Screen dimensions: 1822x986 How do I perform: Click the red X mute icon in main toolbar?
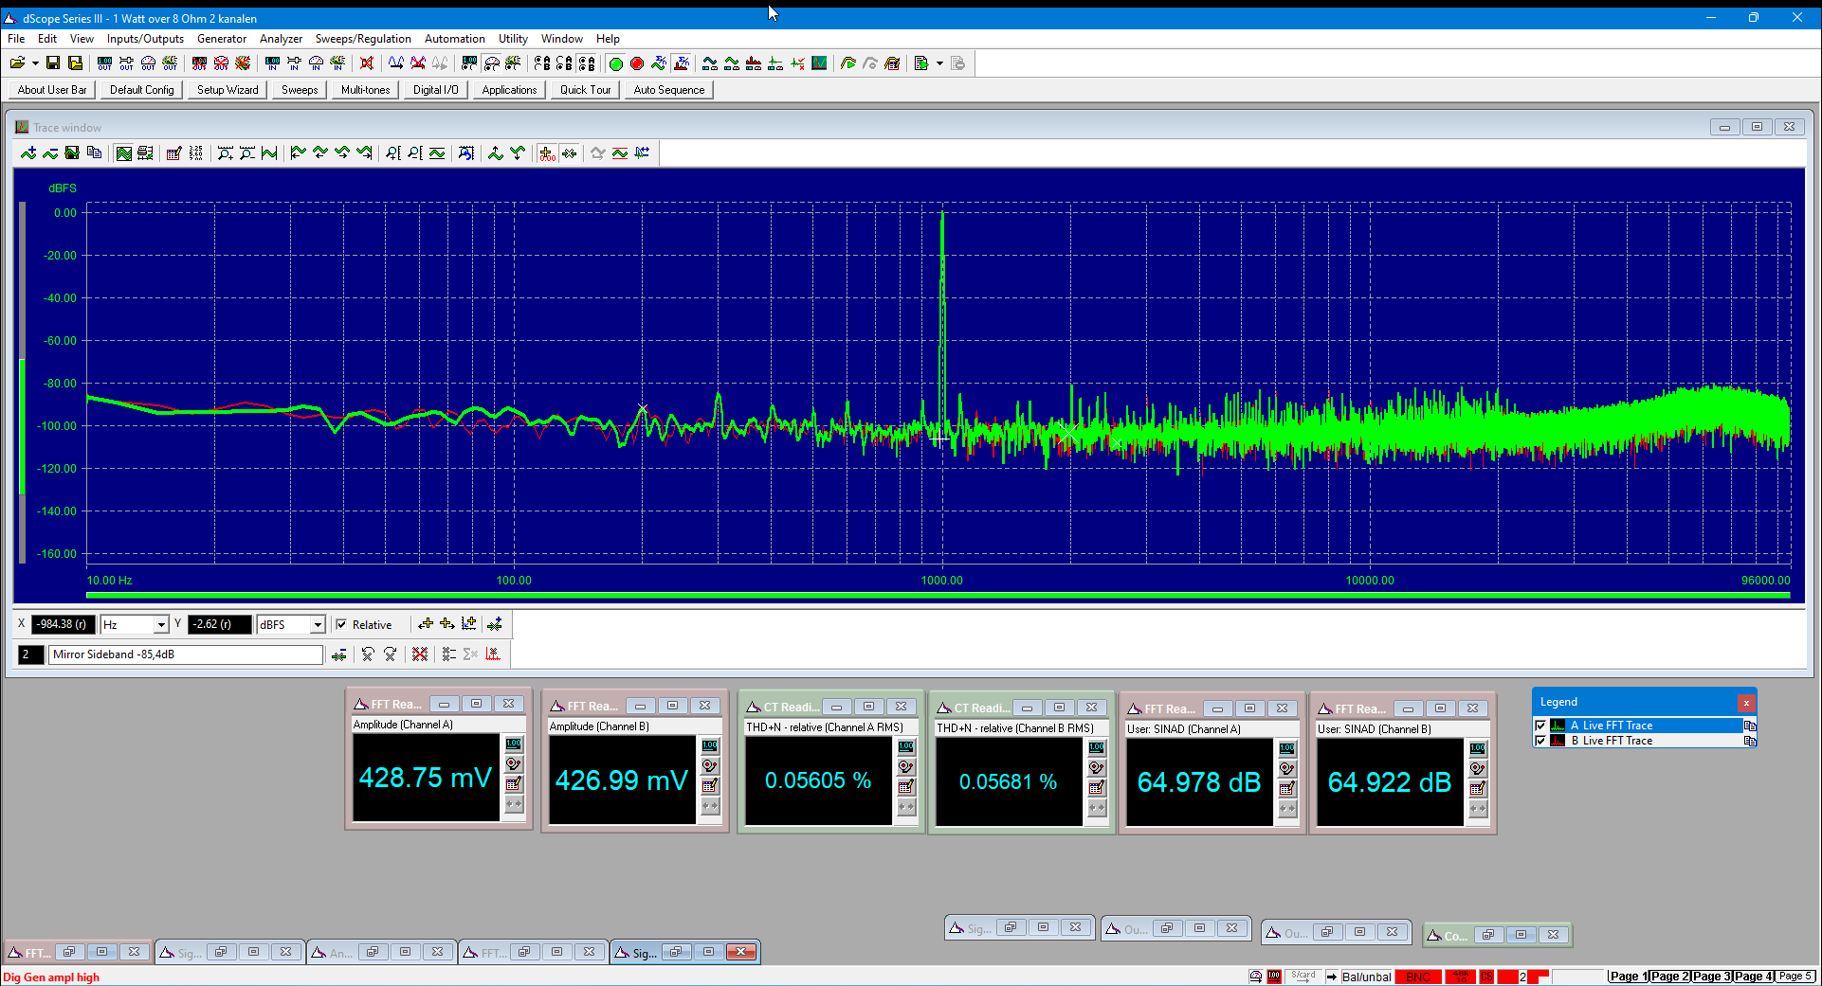pos(367,63)
